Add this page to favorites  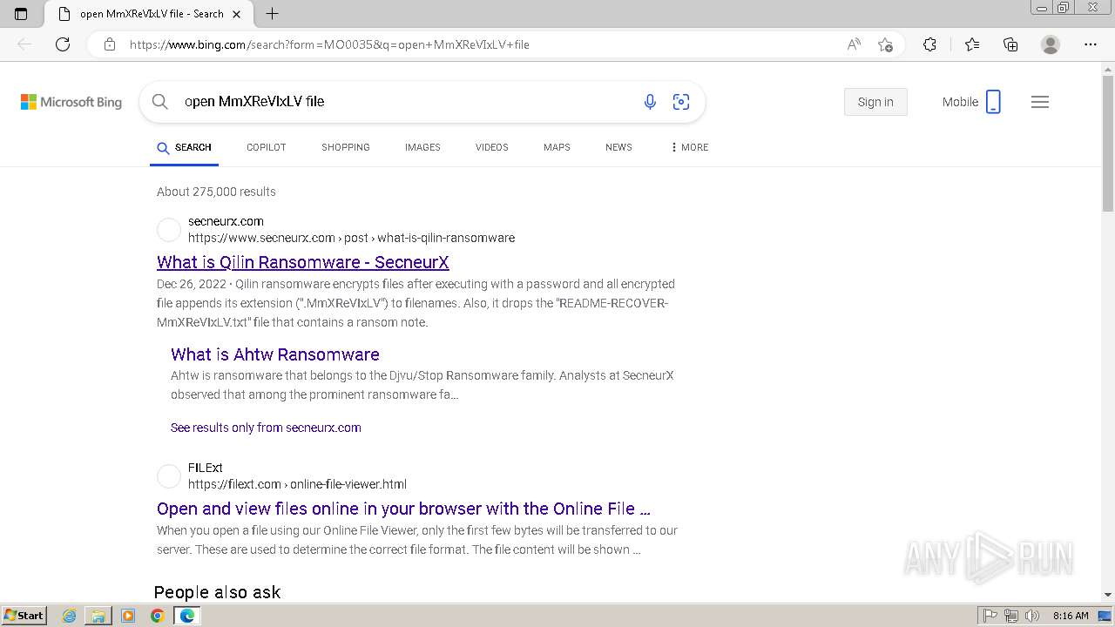[886, 44]
